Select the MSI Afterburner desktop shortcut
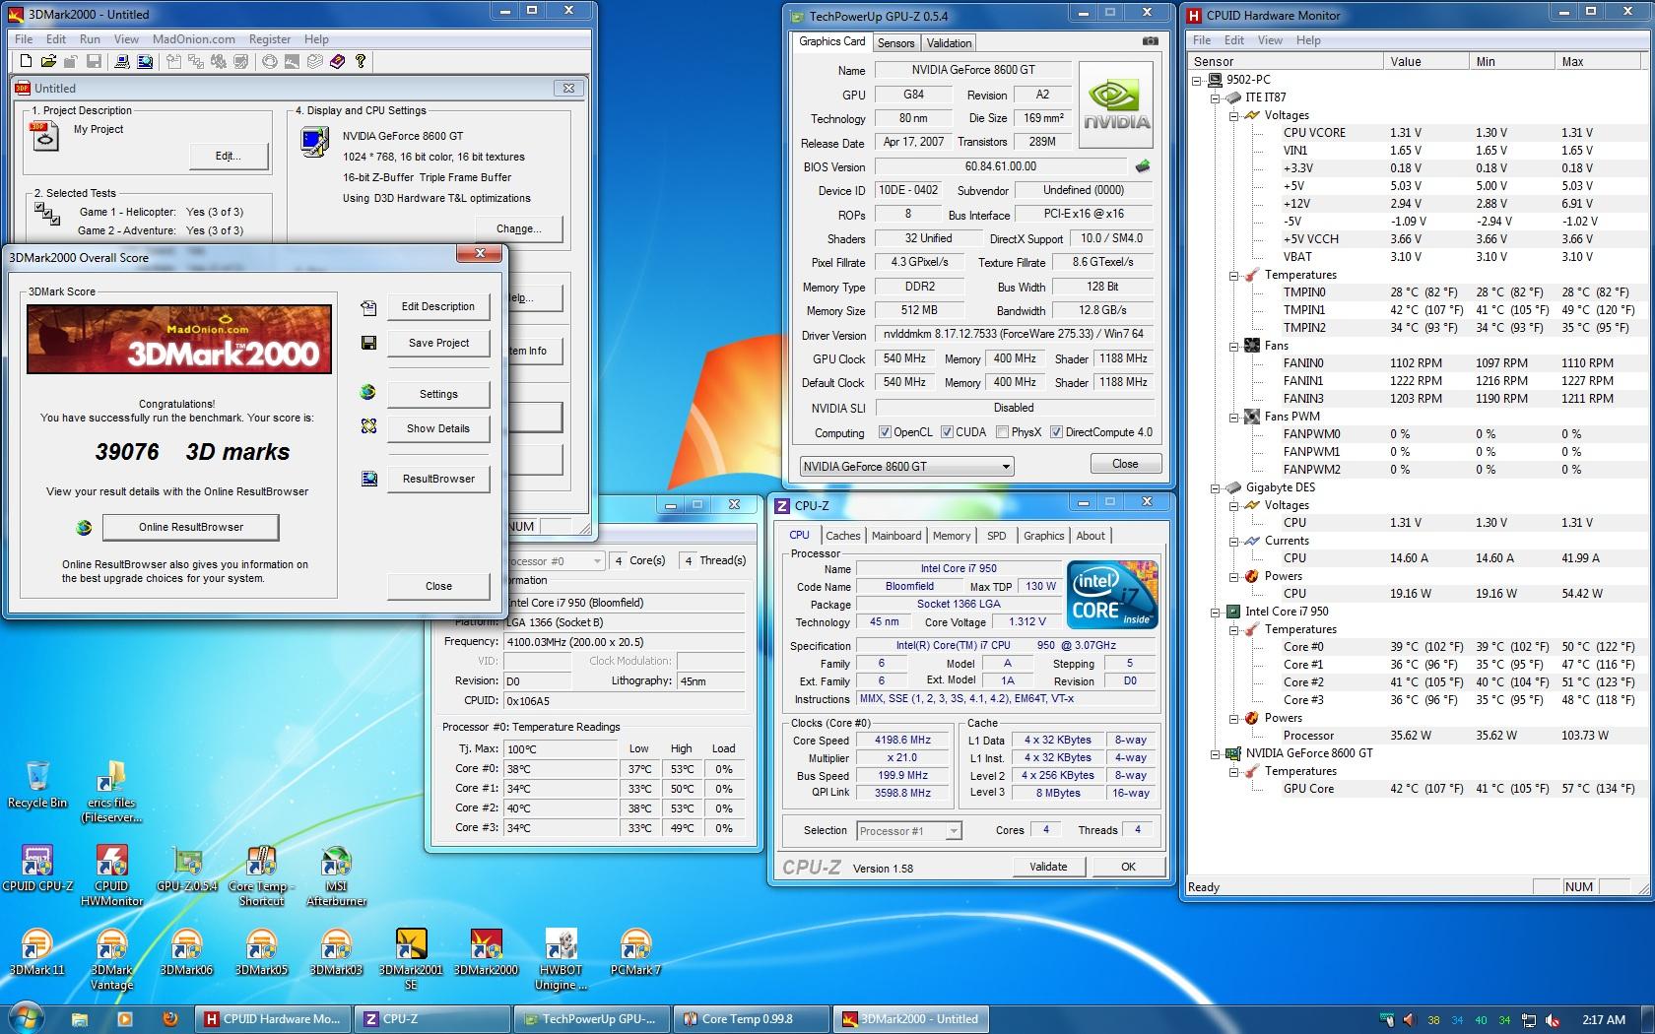Image resolution: width=1655 pixels, height=1034 pixels. (x=336, y=876)
